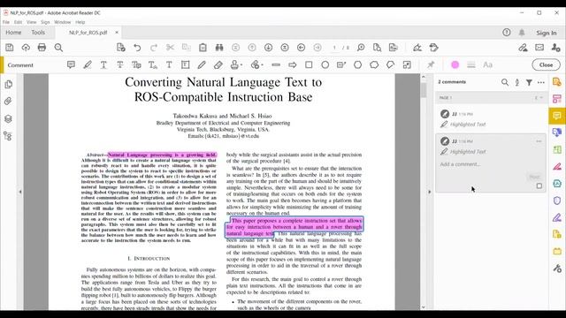The image size is (566, 318).
Task: Toggle keep tool selected pin
Action: (431, 64)
